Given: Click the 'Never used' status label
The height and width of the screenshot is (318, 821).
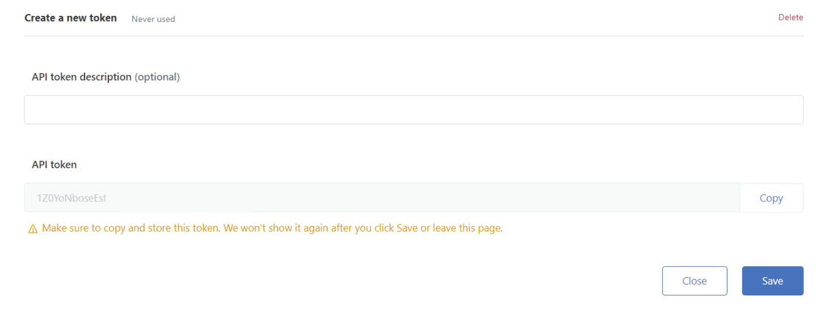Looking at the screenshot, I should coord(153,19).
